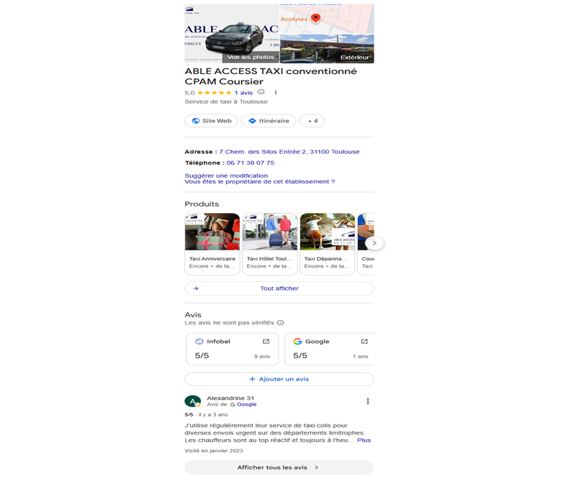Call phone number 06 71 38 07 75
This screenshot has height=480, width=576.
[250, 163]
